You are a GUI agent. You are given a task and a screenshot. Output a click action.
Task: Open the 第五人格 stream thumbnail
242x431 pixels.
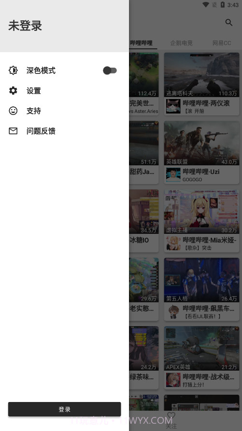pos(201,280)
